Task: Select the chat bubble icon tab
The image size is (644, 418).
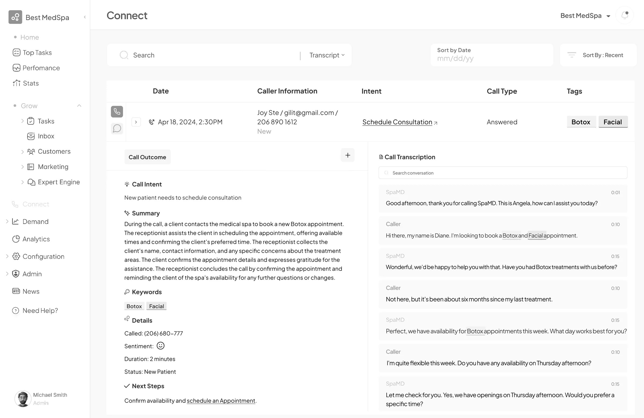Action: 117,128
